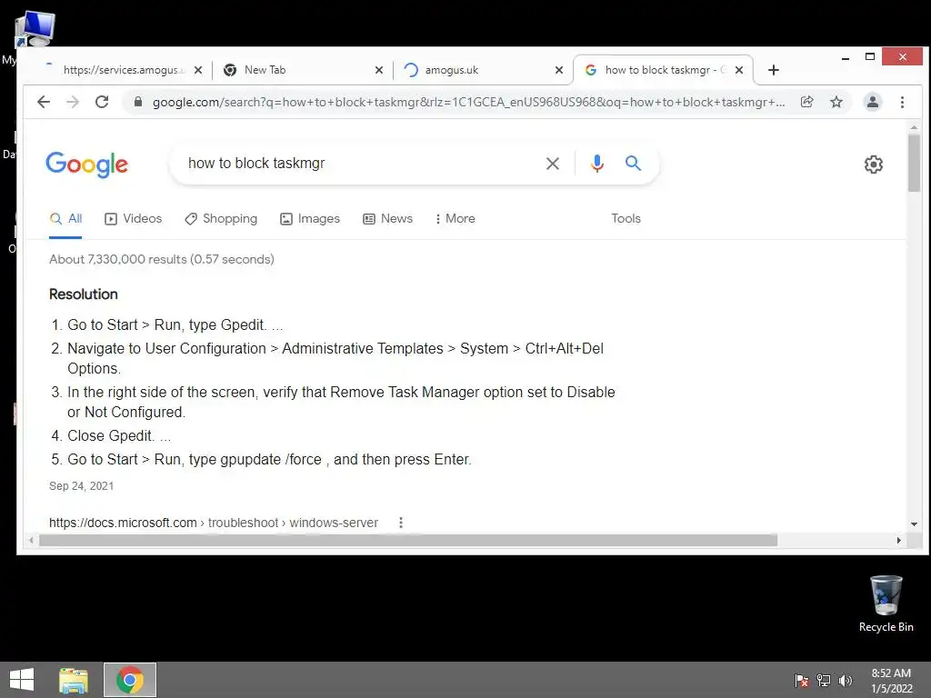Open the docs.microsoft.com result link

pyautogui.click(x=214, y=523)
